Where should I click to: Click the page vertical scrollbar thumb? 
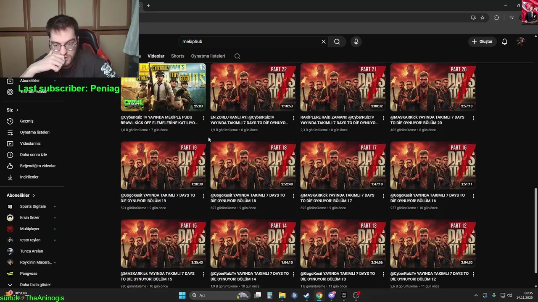[535, 231]
